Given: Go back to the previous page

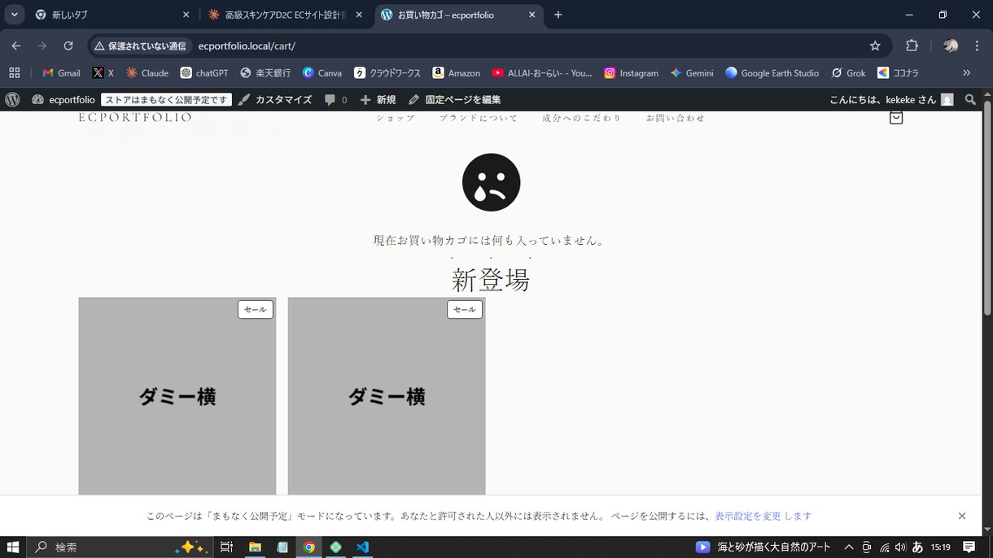Looking at the screenshot, I should (16, 46).
